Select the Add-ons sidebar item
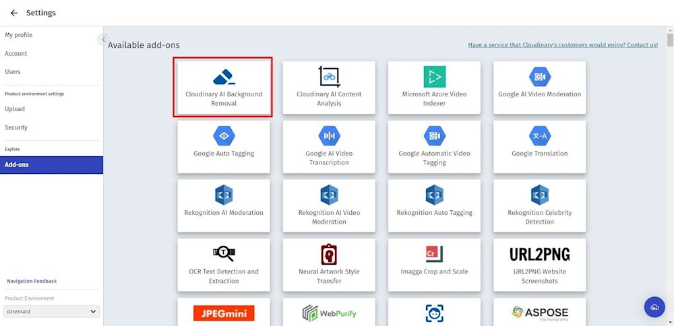The height and width of the screenshot is (326, 674). [x=52, y=165]
